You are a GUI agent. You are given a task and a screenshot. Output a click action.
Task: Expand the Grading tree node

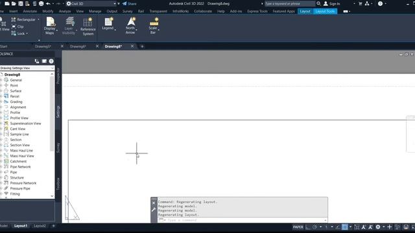1,102
